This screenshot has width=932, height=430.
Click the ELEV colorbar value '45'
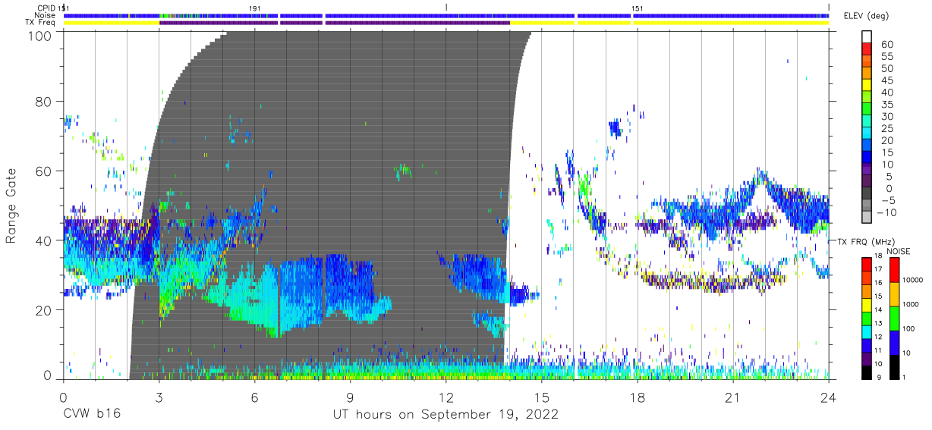pos(886,80)
